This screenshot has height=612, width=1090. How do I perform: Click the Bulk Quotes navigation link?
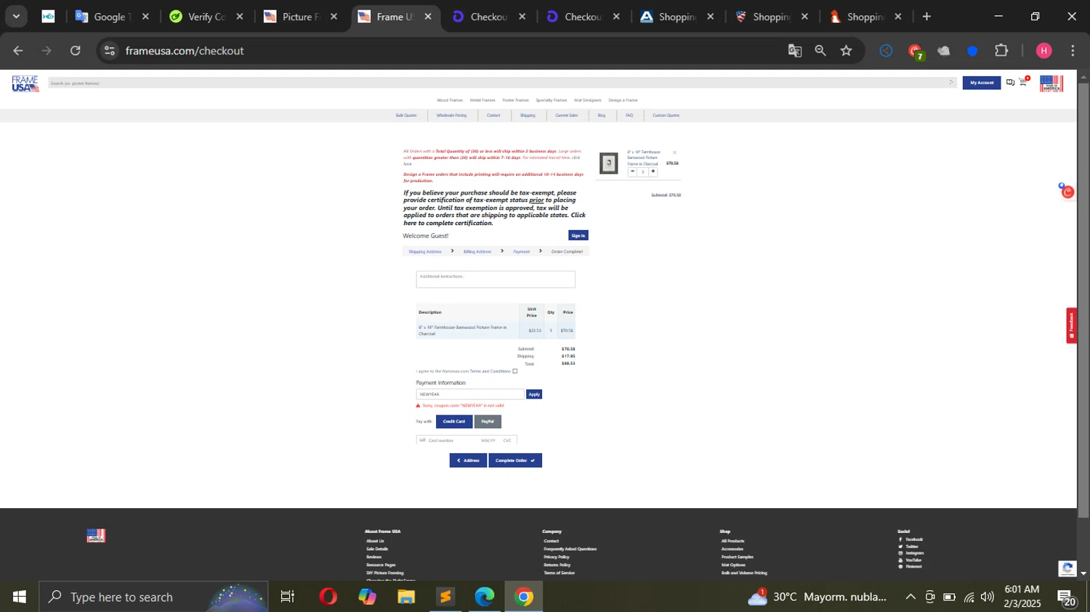pos(406,115)
